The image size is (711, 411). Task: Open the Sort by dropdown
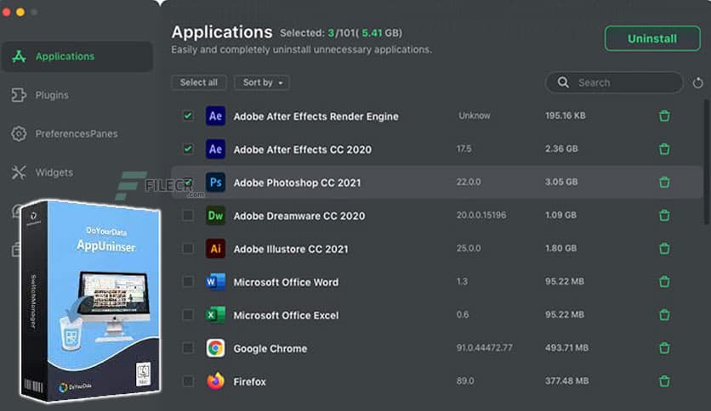(262, 82)
